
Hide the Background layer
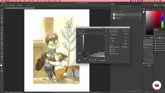click(x=111, y=18)
